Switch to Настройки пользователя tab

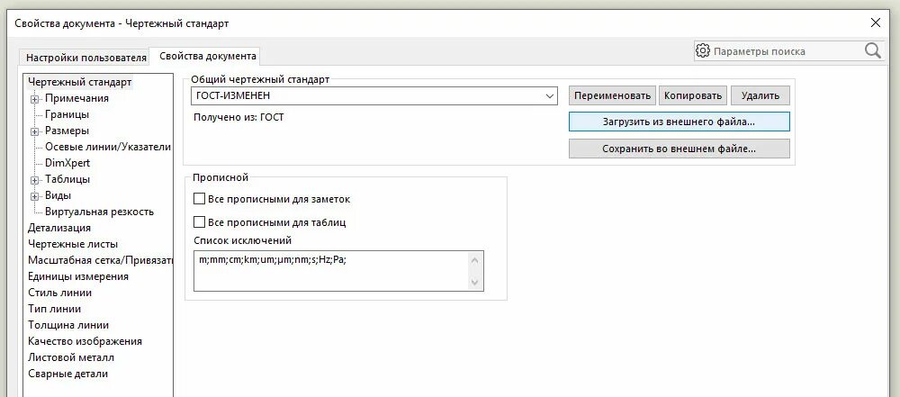point(85,56)
